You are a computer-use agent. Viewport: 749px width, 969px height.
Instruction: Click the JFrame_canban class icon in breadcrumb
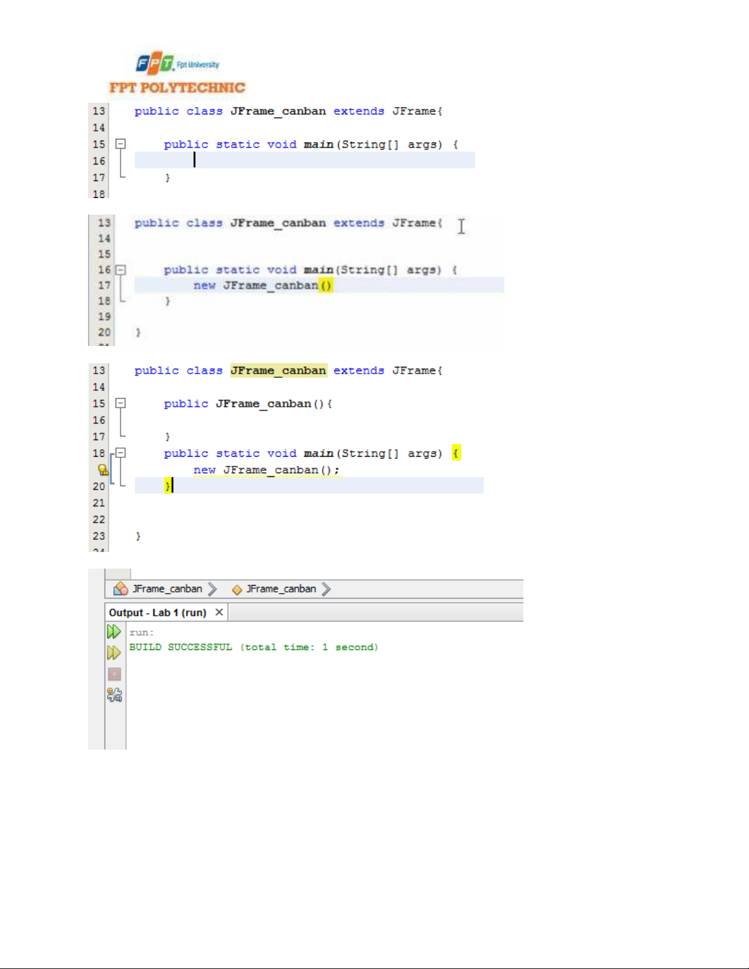[121, 589]
